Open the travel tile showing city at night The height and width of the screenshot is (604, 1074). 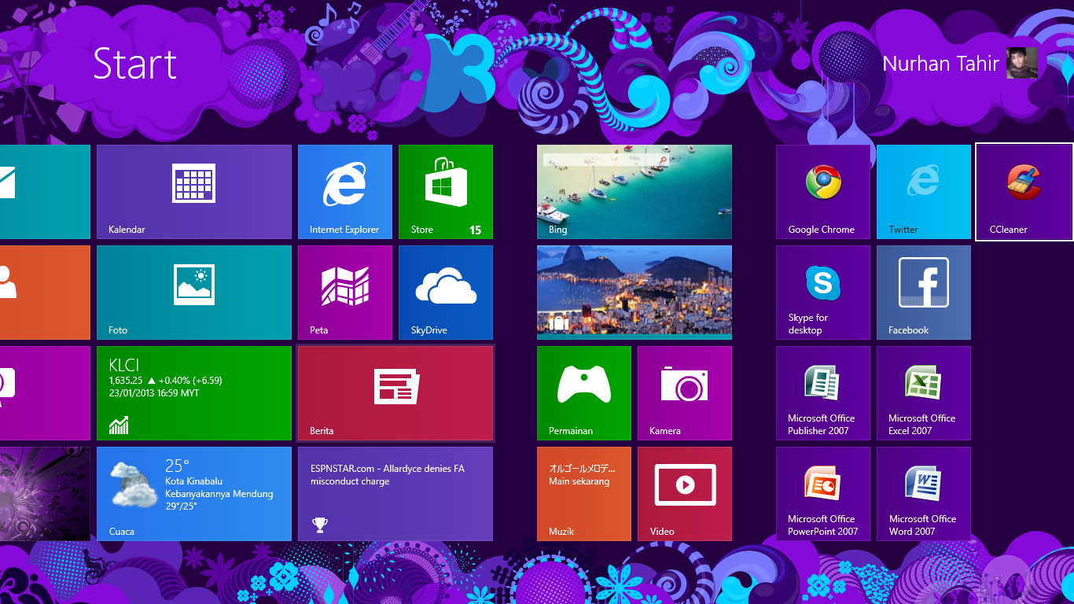(634, 293)
